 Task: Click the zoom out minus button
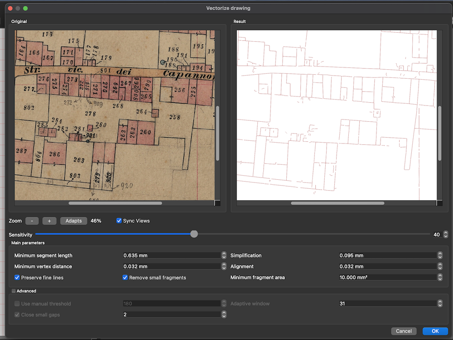click(32, 221)
